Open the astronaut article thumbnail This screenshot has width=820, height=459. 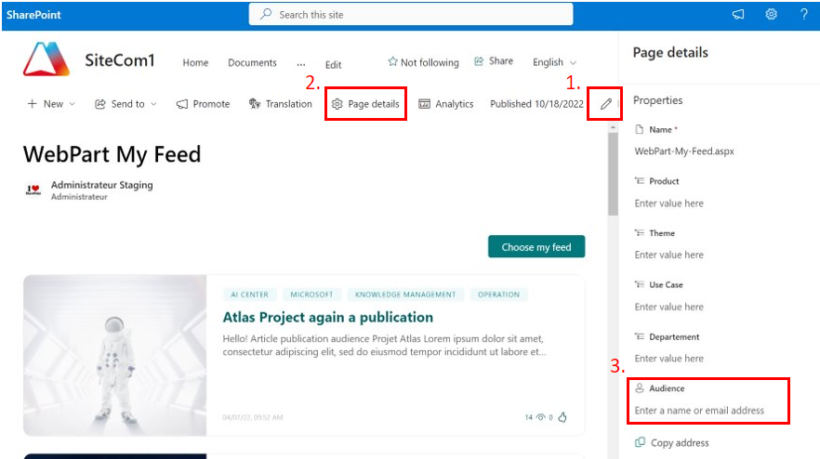115,356
